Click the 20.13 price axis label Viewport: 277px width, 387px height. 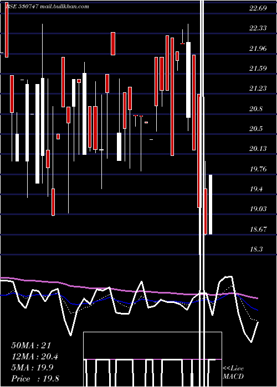click(x=258, y=149)
